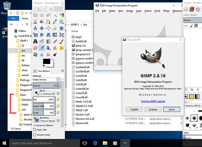Select the Smudge tool

[x=48, y=55]
